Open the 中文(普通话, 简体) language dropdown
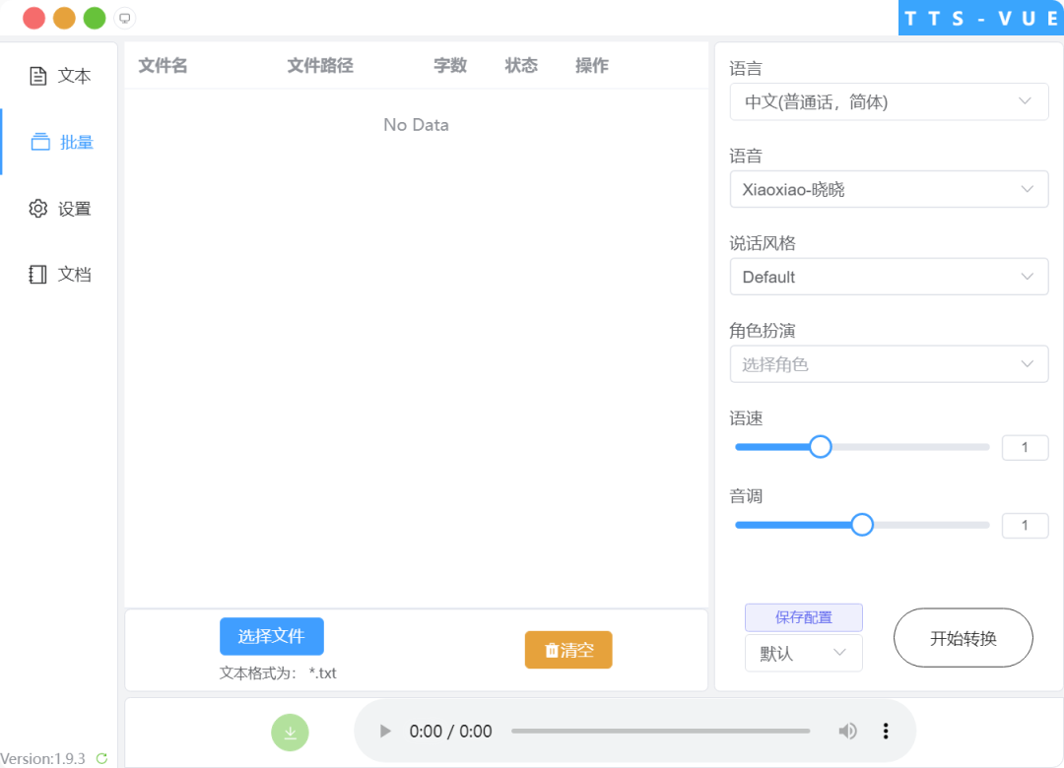Image resolution: width=1064 pixels, height=768 pixels. point(889,101)
